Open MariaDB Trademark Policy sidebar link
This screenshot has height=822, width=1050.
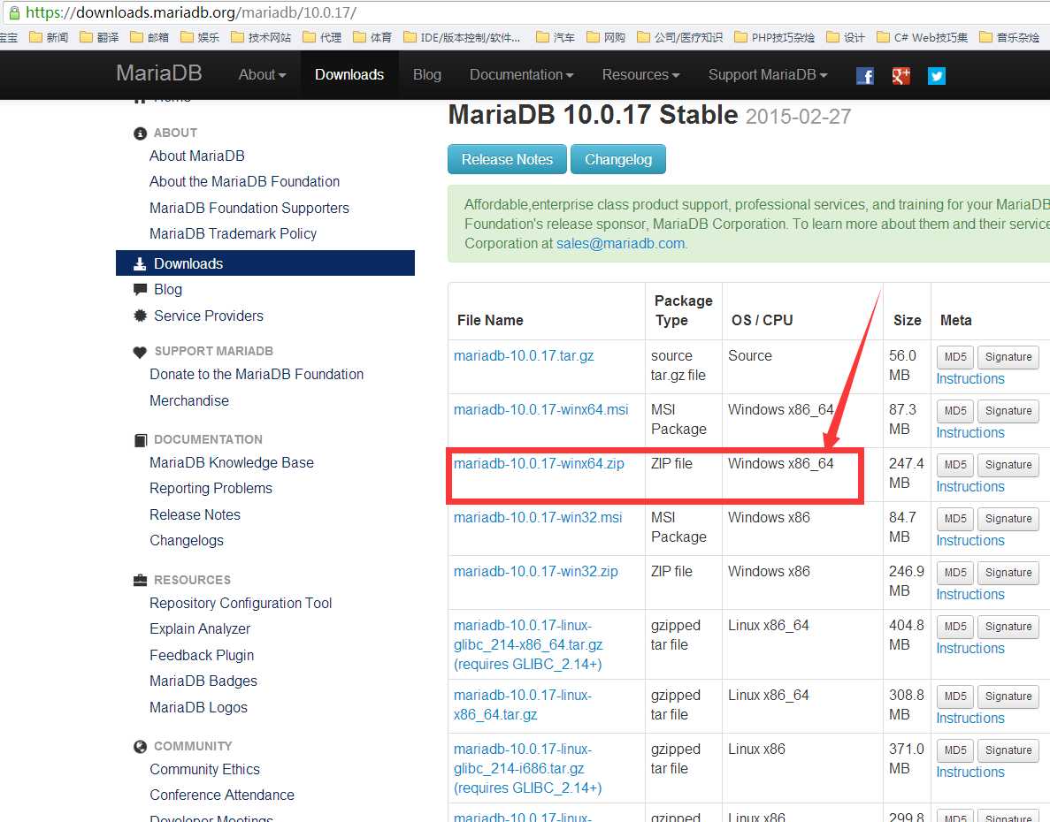click(233, 233)
